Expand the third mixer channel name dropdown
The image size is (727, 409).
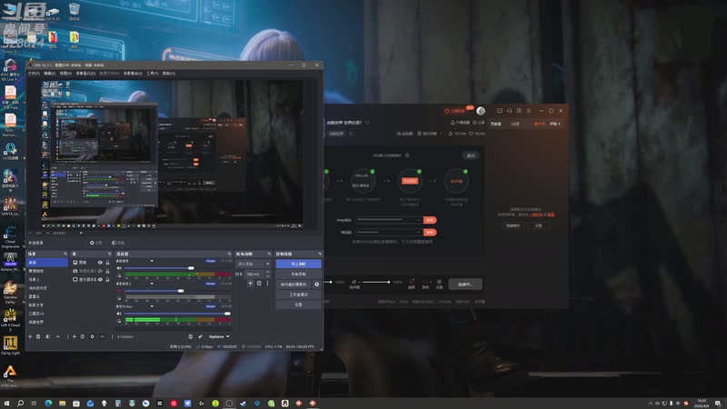point(152,306)
